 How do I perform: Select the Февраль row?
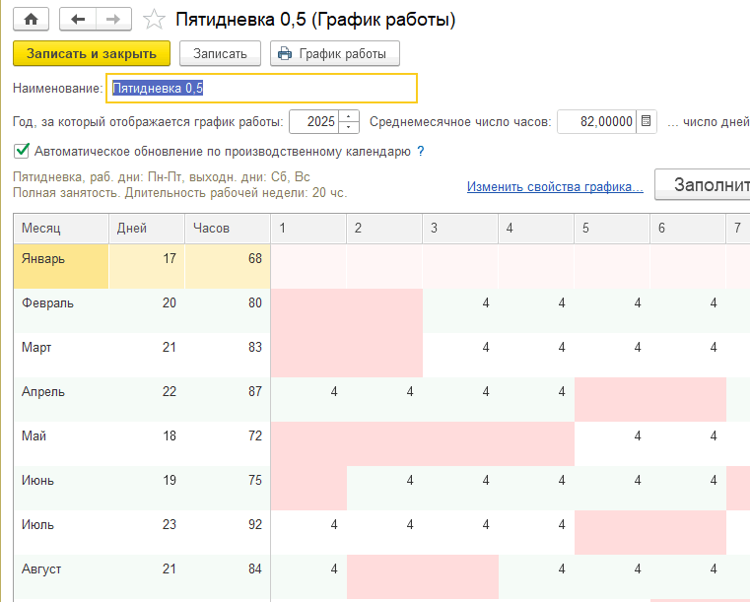pyautogui.click(x=381, y=310)
